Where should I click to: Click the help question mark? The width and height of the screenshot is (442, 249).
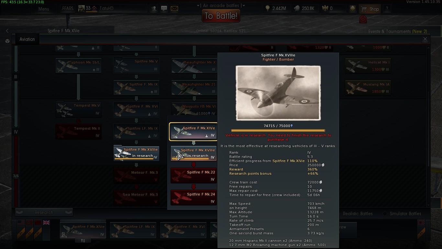(x=387, y=9)
